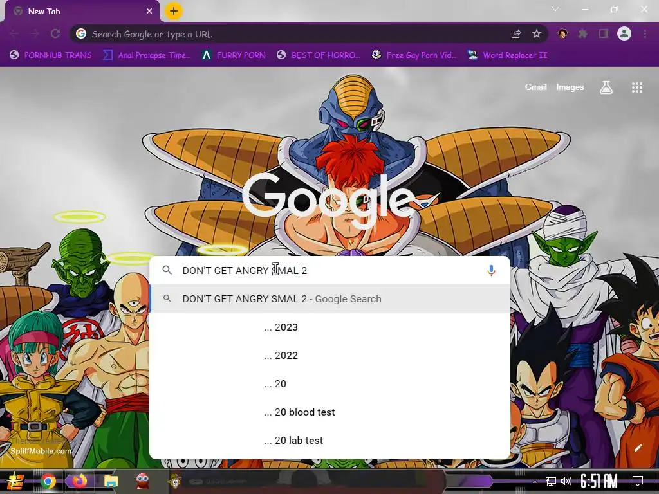This screenshot has width=659, height=494.
Task: Open the Chrome profile avatar menu
Action: pos(624,33)
